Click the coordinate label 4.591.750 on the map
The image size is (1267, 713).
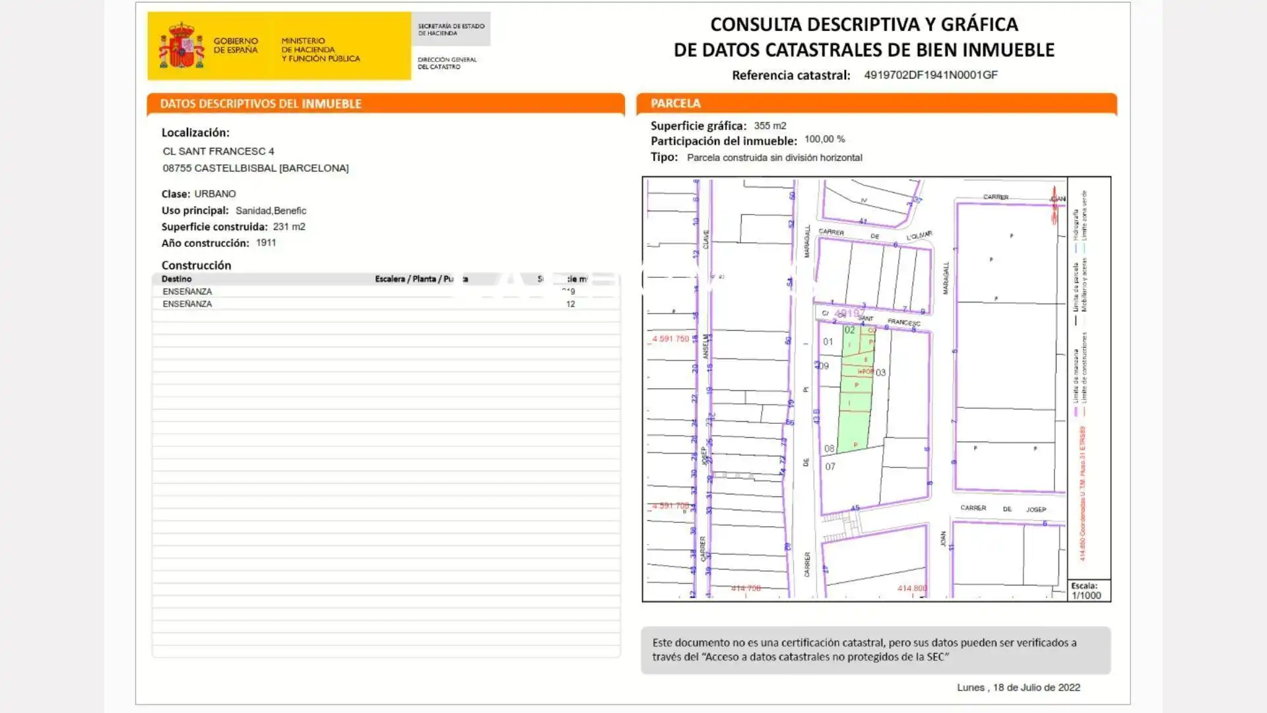coord(670,339)
